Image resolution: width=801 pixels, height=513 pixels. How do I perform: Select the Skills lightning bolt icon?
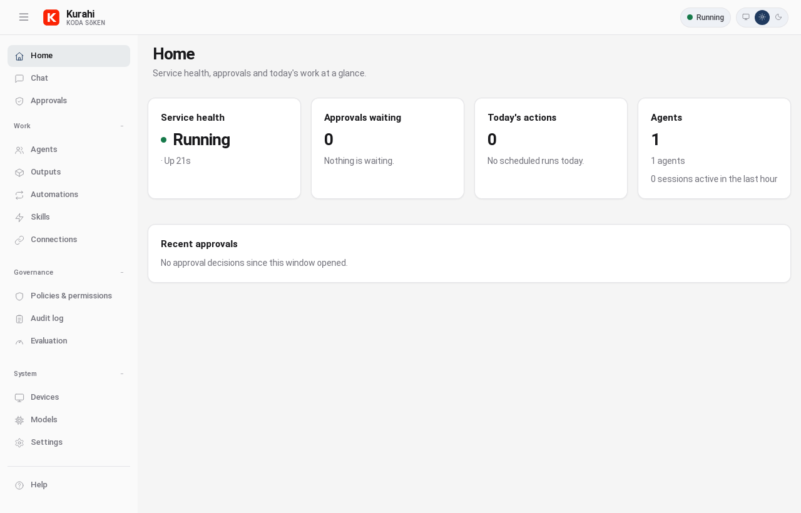point(19,217)
